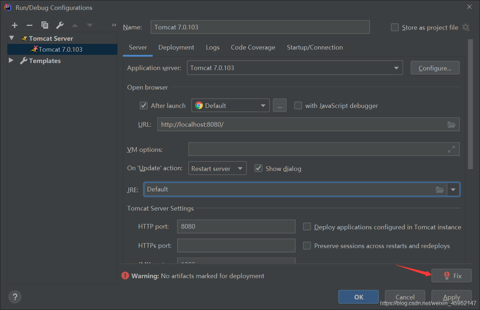Browse URL folder icon
This screenshot has width=480, height=310.
[x=451, y=125]
